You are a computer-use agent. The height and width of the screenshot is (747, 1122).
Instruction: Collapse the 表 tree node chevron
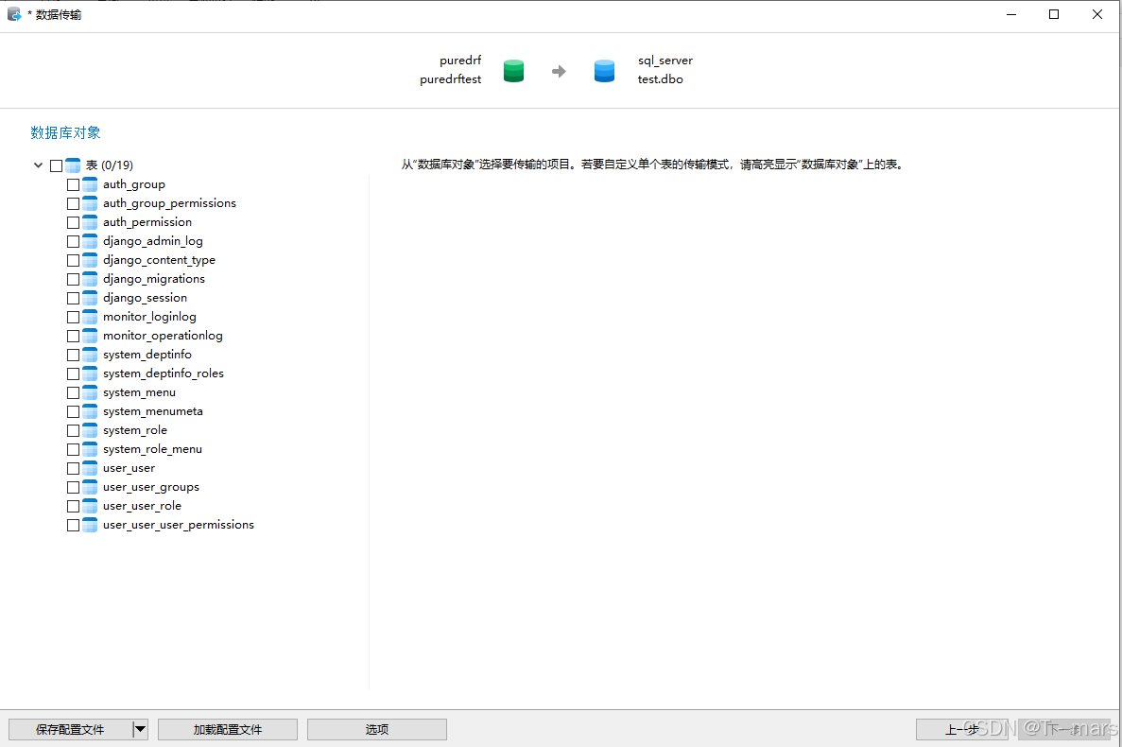click(39, 165)
